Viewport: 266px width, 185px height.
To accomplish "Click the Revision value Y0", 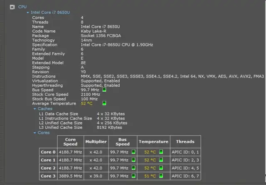I will click(83, 72).
